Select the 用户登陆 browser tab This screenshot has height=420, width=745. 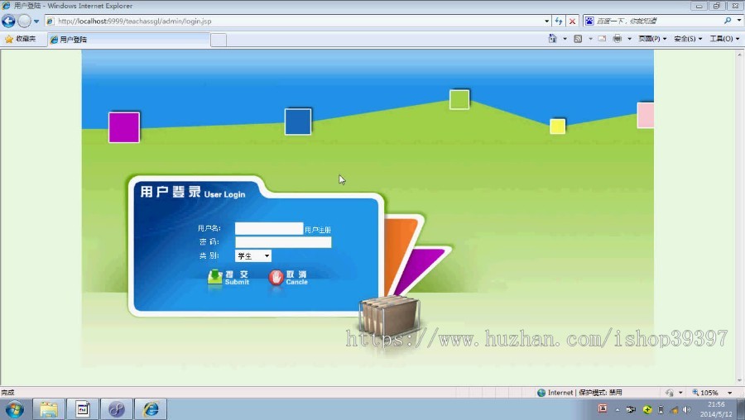128,40
